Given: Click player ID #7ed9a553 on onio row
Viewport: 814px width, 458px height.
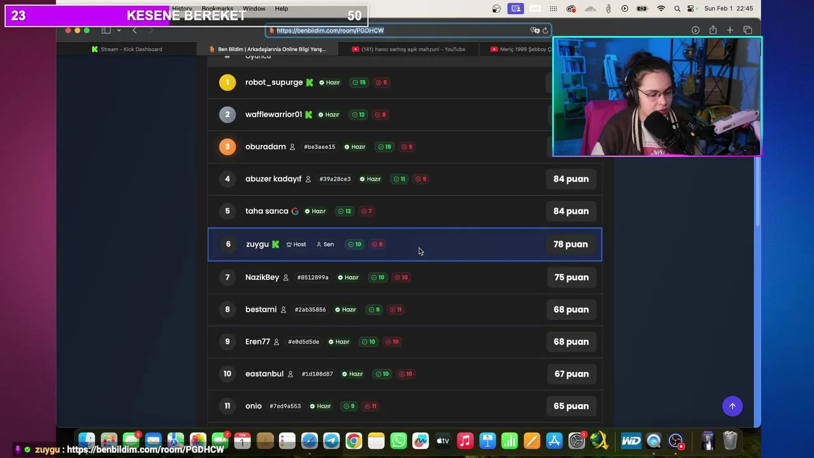Looking at the screenshot, I should 285,406.
